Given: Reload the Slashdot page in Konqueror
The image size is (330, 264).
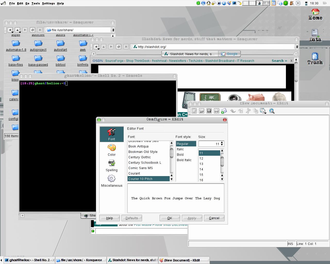Looking at the screenshot, I should click(119, 47).
